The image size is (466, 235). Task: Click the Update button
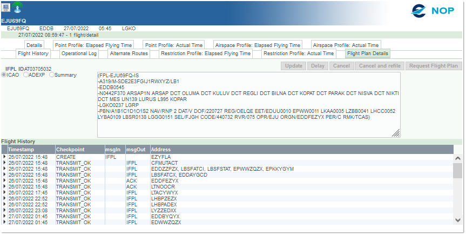coord(293,66)
